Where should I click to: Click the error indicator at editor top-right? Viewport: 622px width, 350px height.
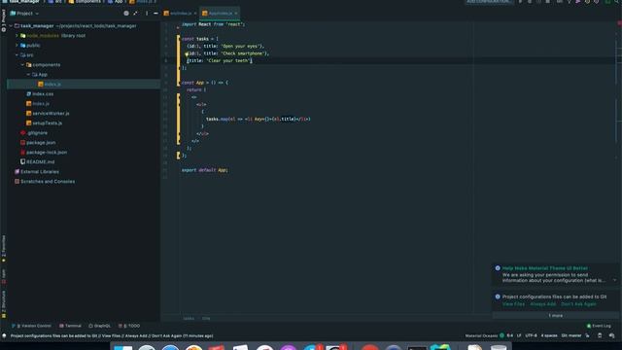click(619, 23)
